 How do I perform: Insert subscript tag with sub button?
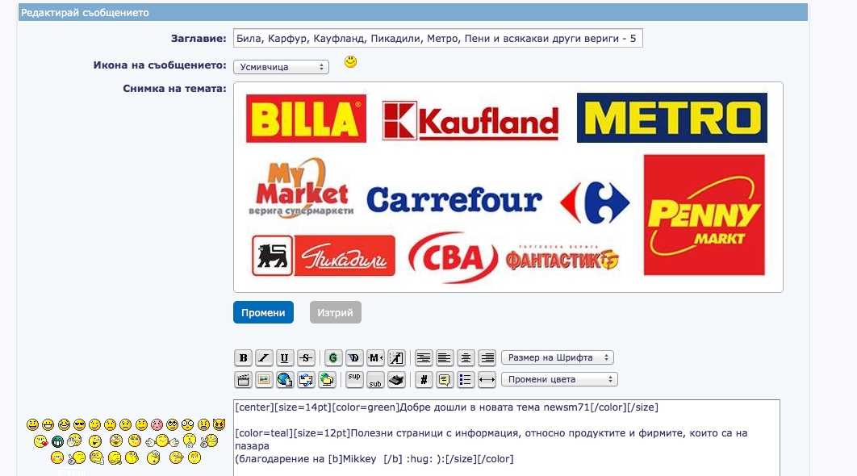(x=375, y=379)
